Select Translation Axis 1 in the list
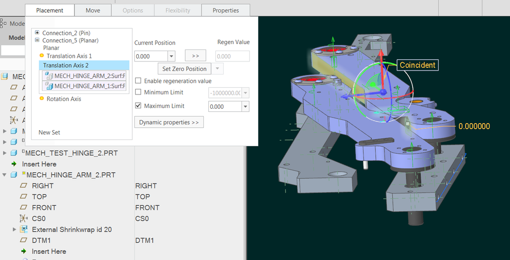510x260 pixels. [69, 56]
